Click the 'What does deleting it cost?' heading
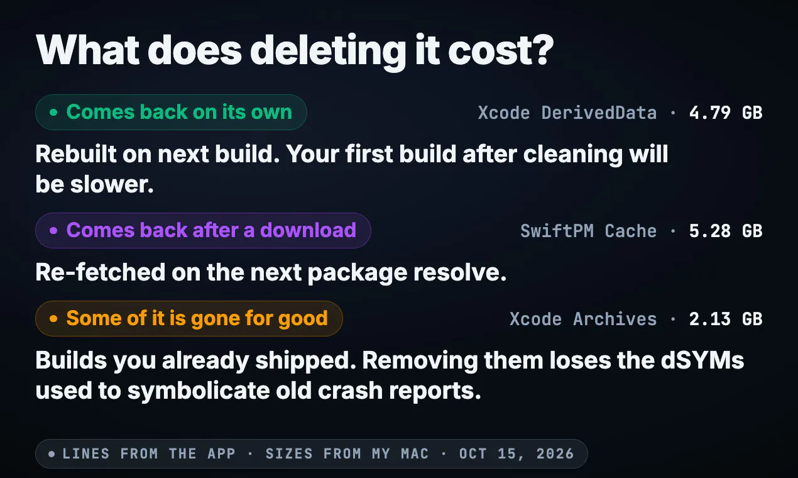This screenshot has height=478, width=798. tap(295, 49)
